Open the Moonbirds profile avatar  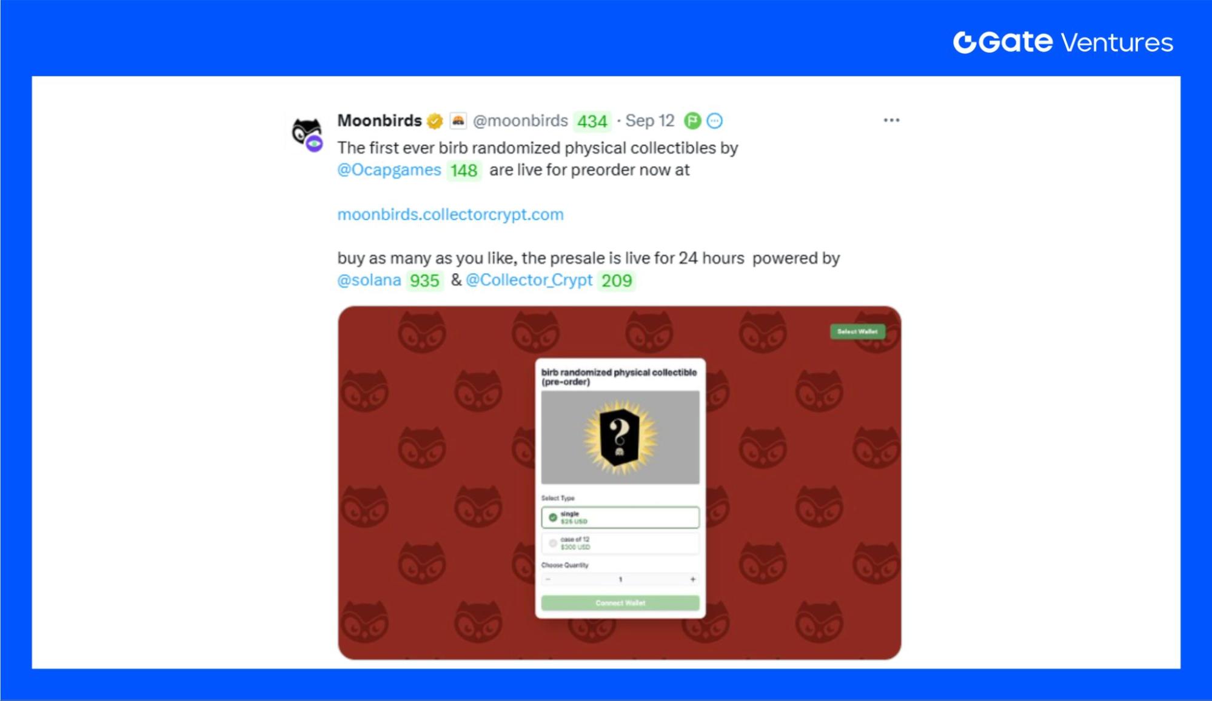click(307, 134)
